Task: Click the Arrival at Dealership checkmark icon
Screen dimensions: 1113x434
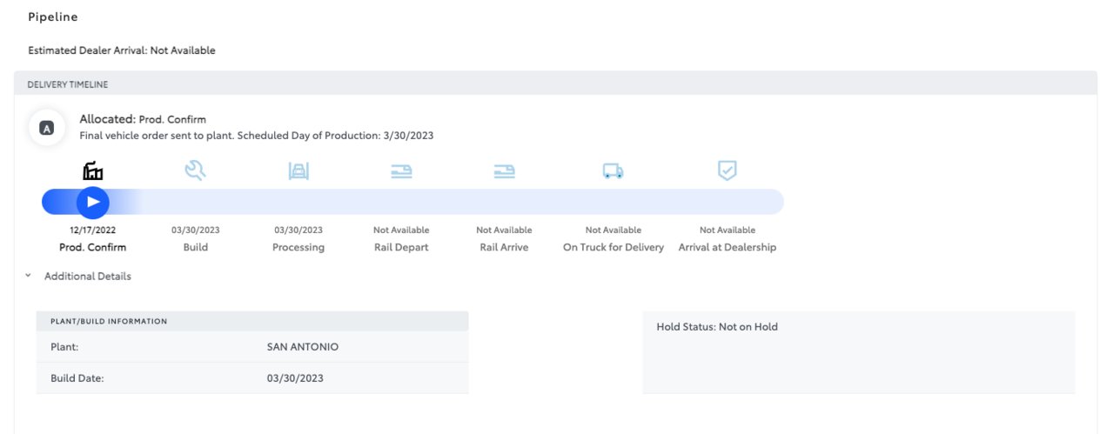Action: tap(727, 170)
